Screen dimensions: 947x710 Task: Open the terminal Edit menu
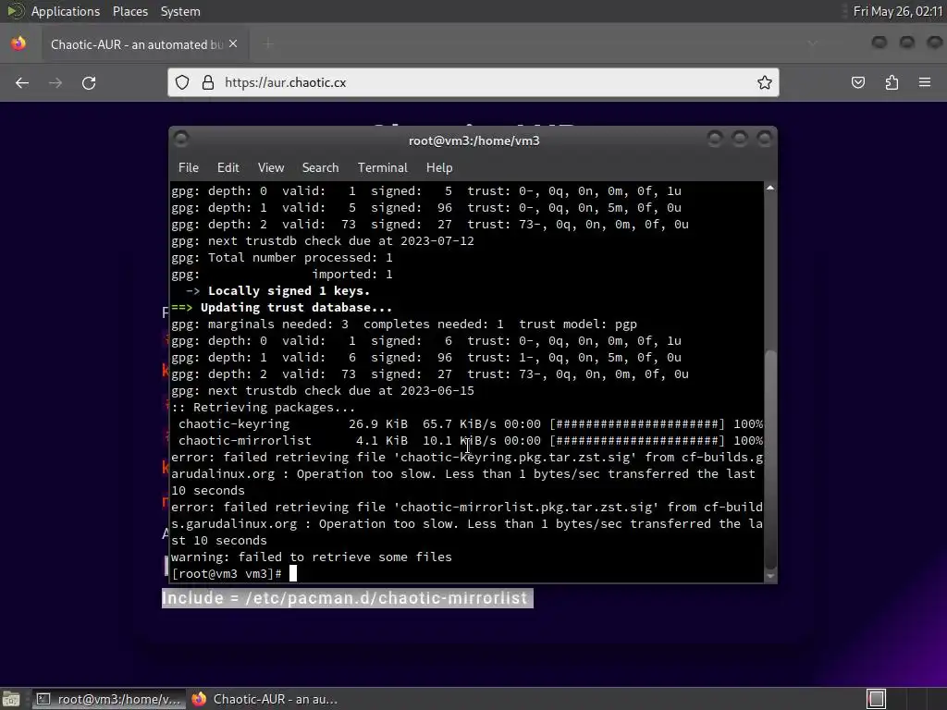tap(228, 168)
